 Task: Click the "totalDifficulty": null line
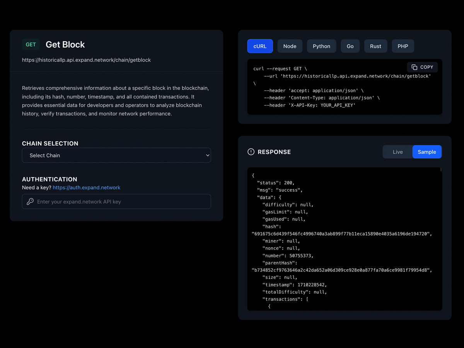pyautogui.click(x=295, y=292)
